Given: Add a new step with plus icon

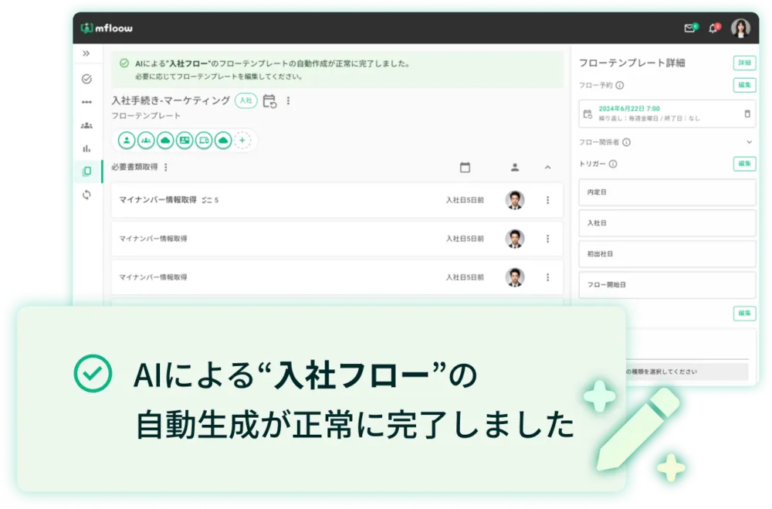Looking at the screenshot, I should 242,141.
